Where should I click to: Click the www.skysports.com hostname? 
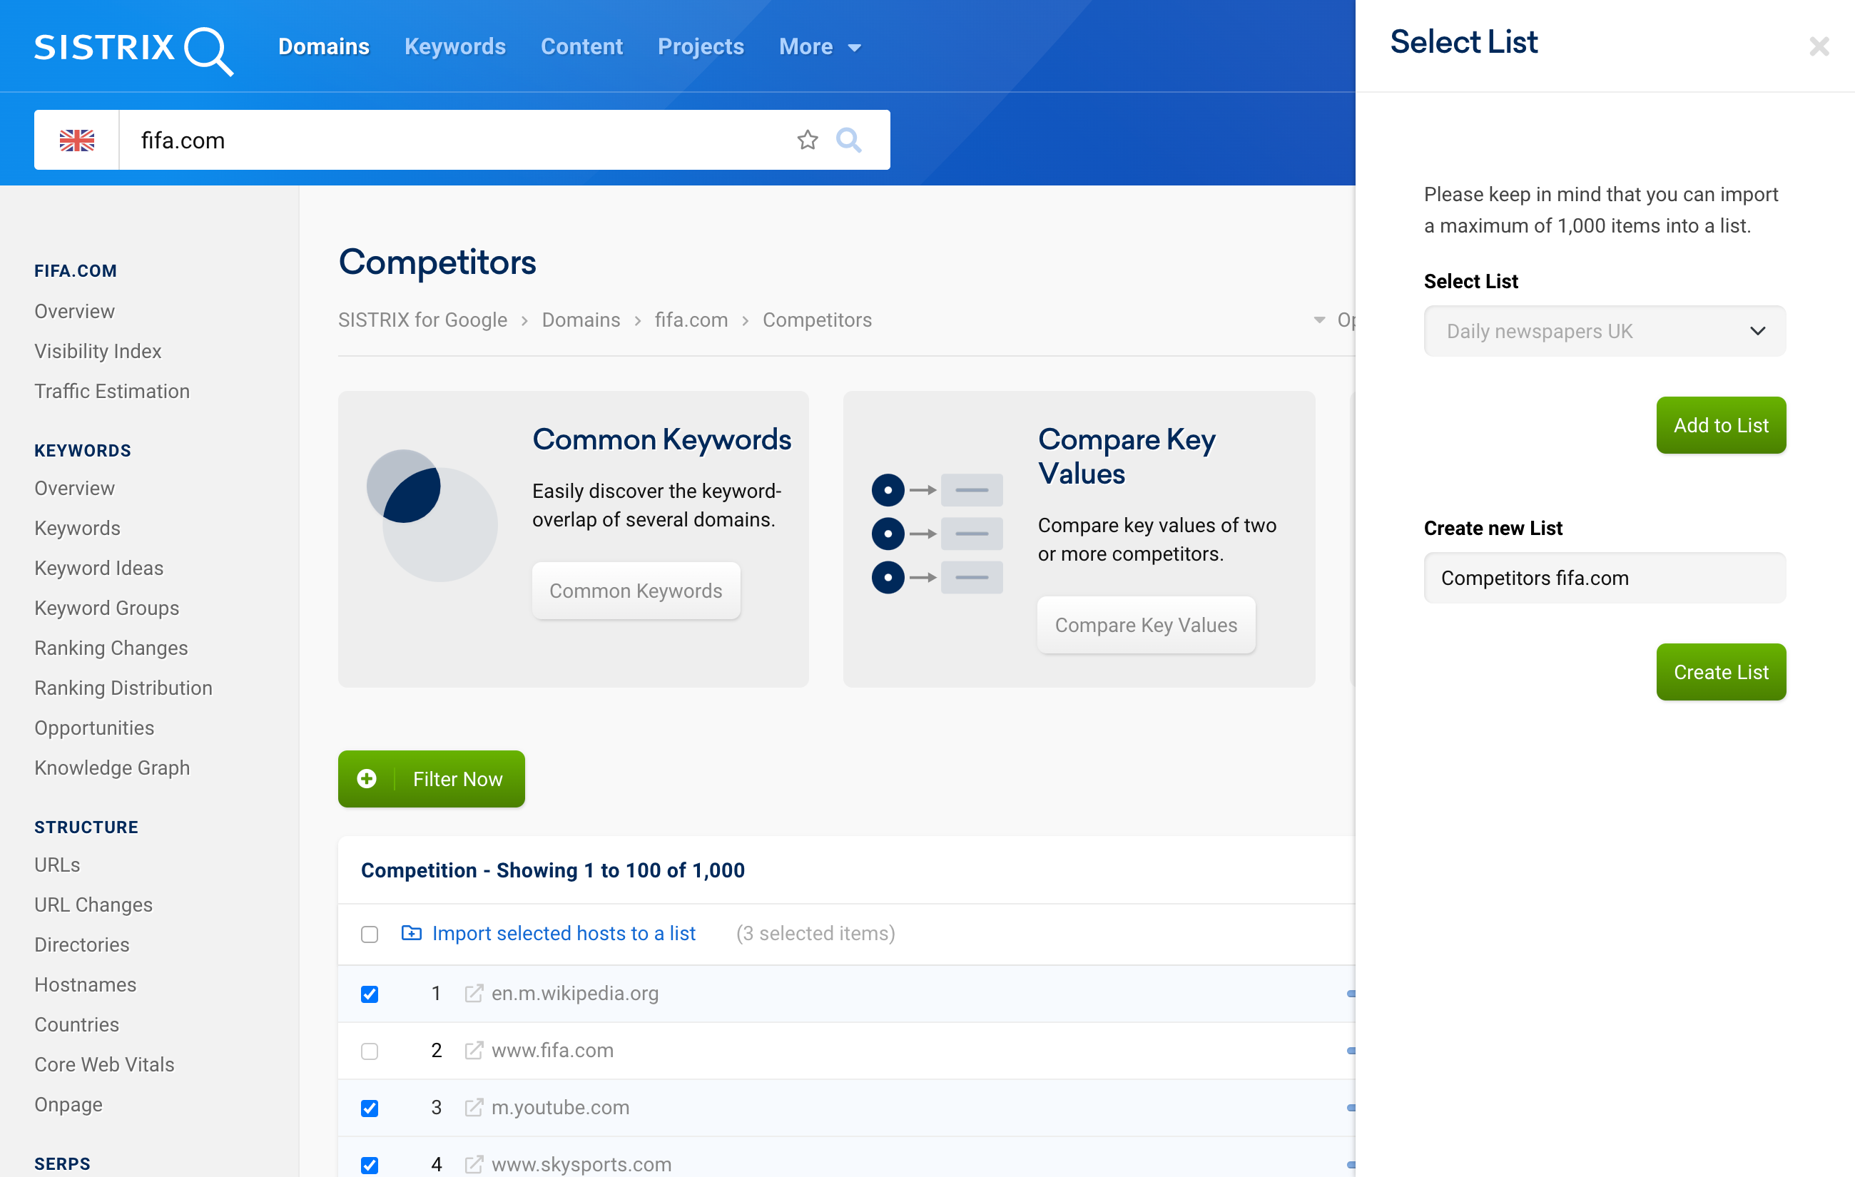tap(581, 1164)
